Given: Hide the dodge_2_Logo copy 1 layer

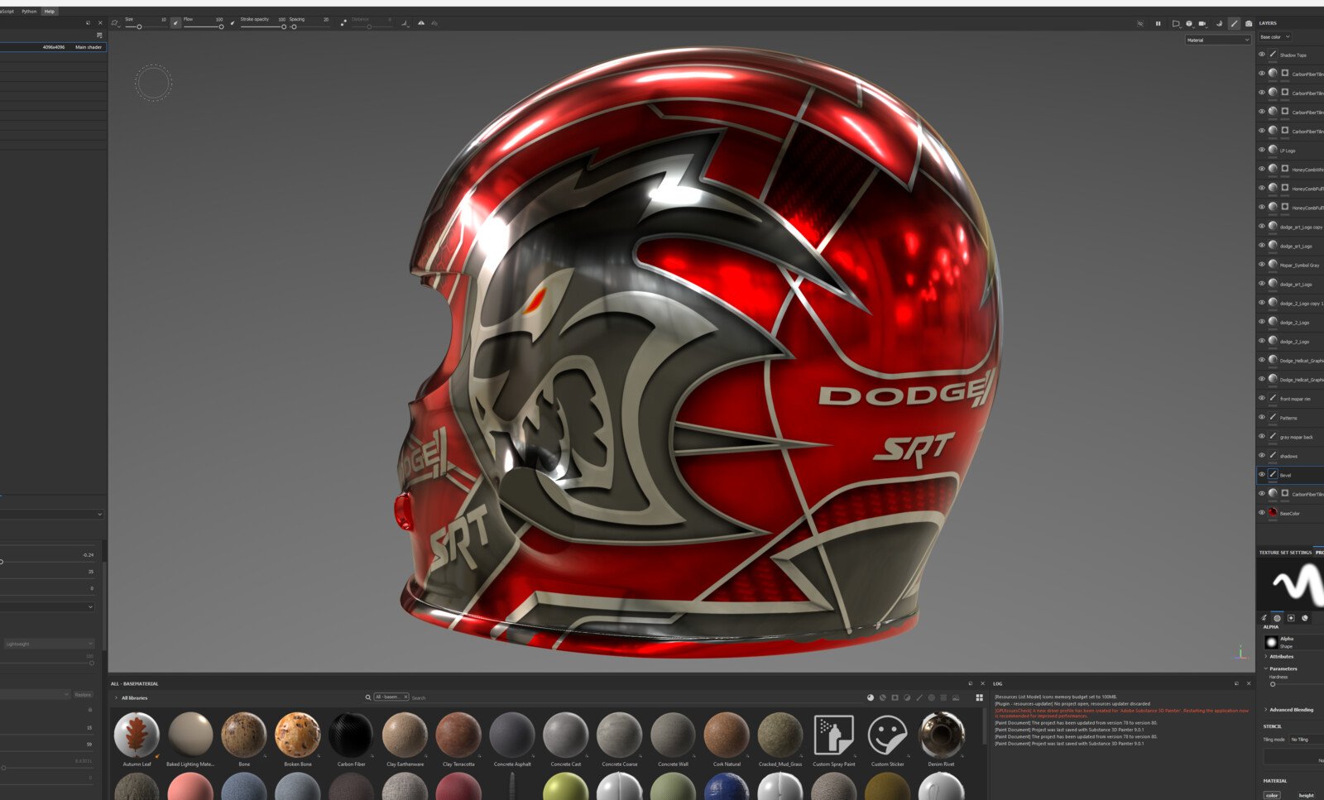Looking at the screenshot, I should (1262, 303).
